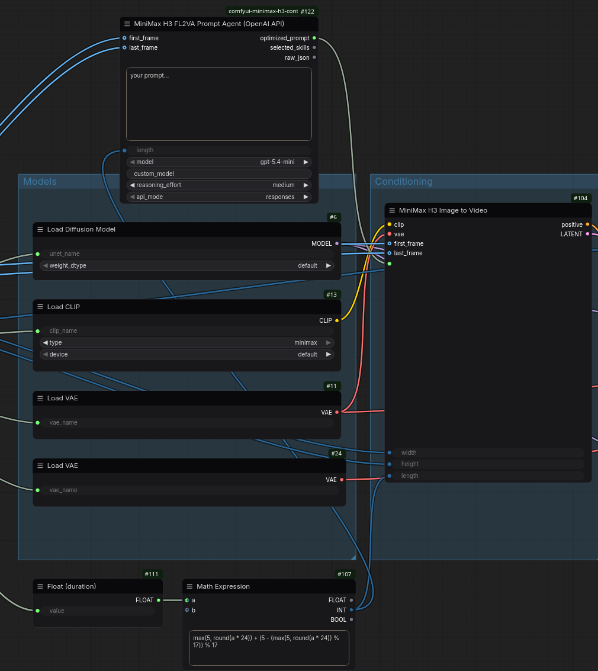Click the MODEL output socket of Load Diffusion Model
Screen dimensions: 598x671
coord(337,243)
